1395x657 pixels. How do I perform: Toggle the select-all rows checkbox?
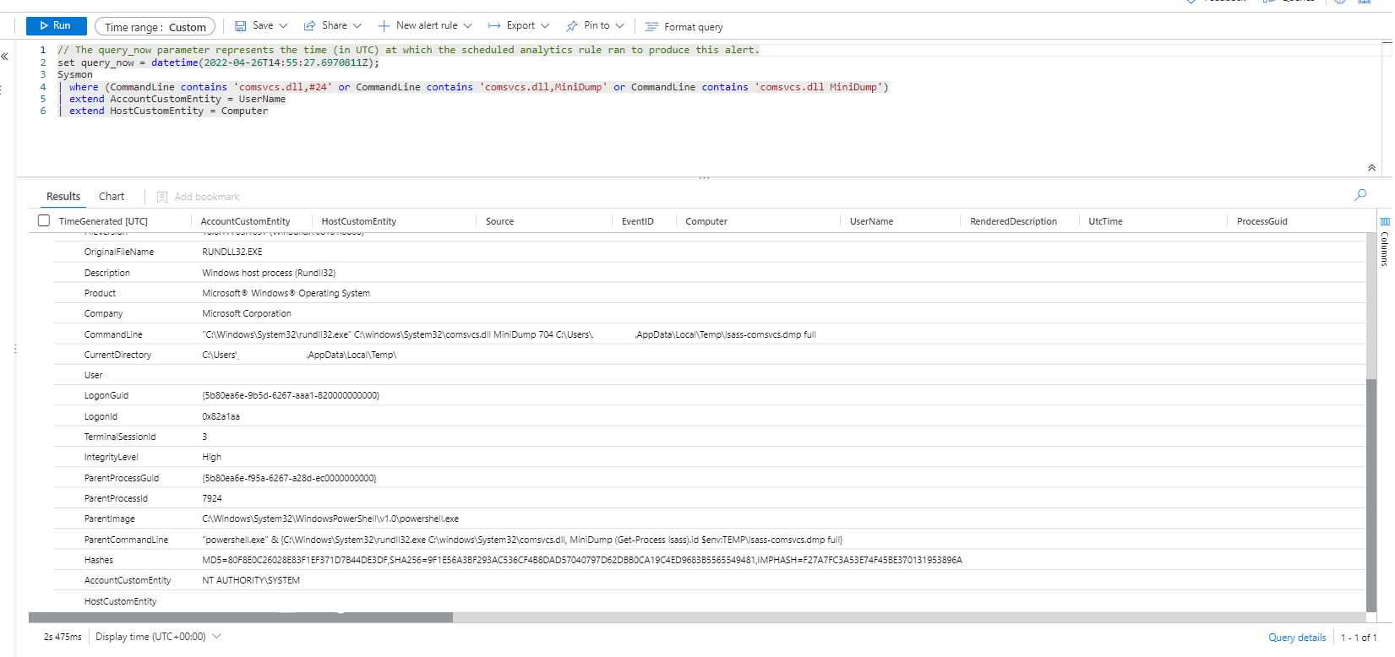point(44,221)
